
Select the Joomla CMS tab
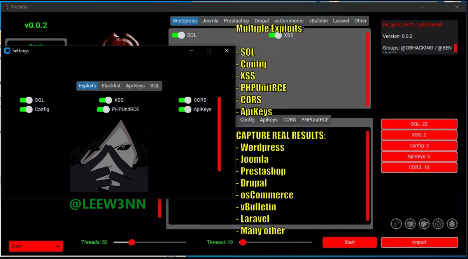click(210, 21)
